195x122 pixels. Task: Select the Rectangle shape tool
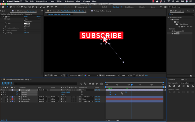click(x=30, y=7)
